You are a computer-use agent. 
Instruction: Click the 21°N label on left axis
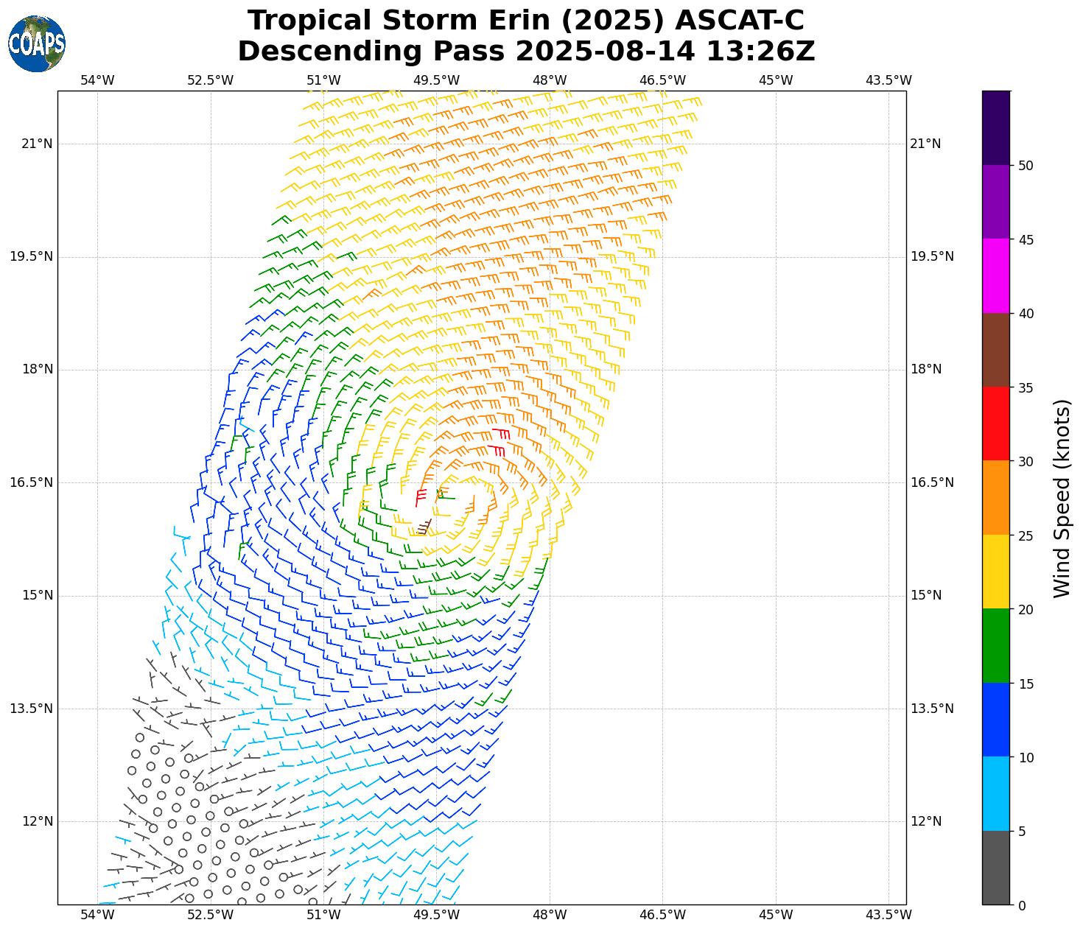pos(37,144)
